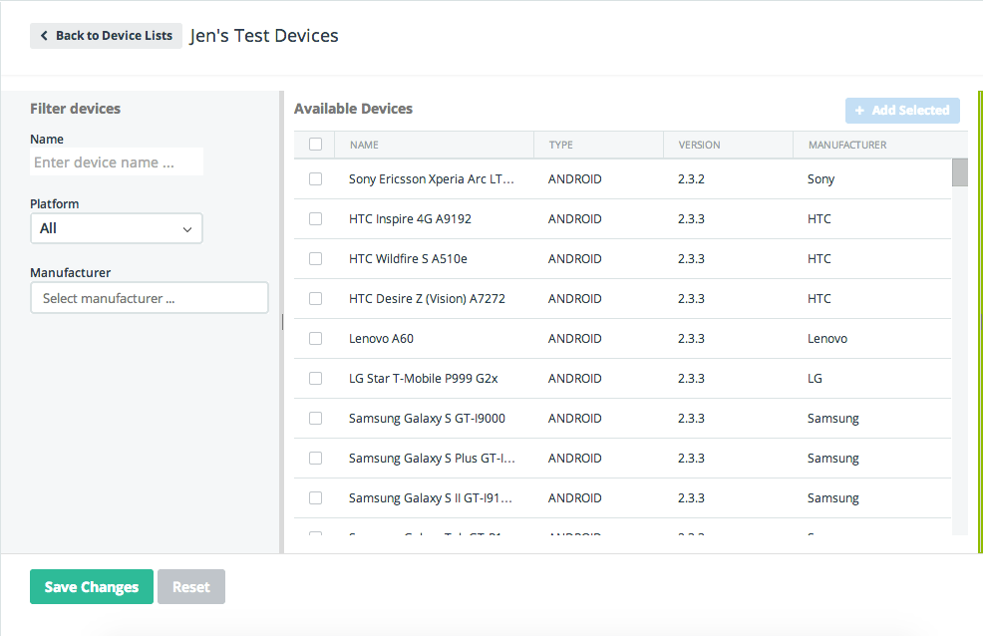The height and width of the screenshot is (636, 983).
Task: Toggle the select-all checkbox in table header
Action: 316,145
